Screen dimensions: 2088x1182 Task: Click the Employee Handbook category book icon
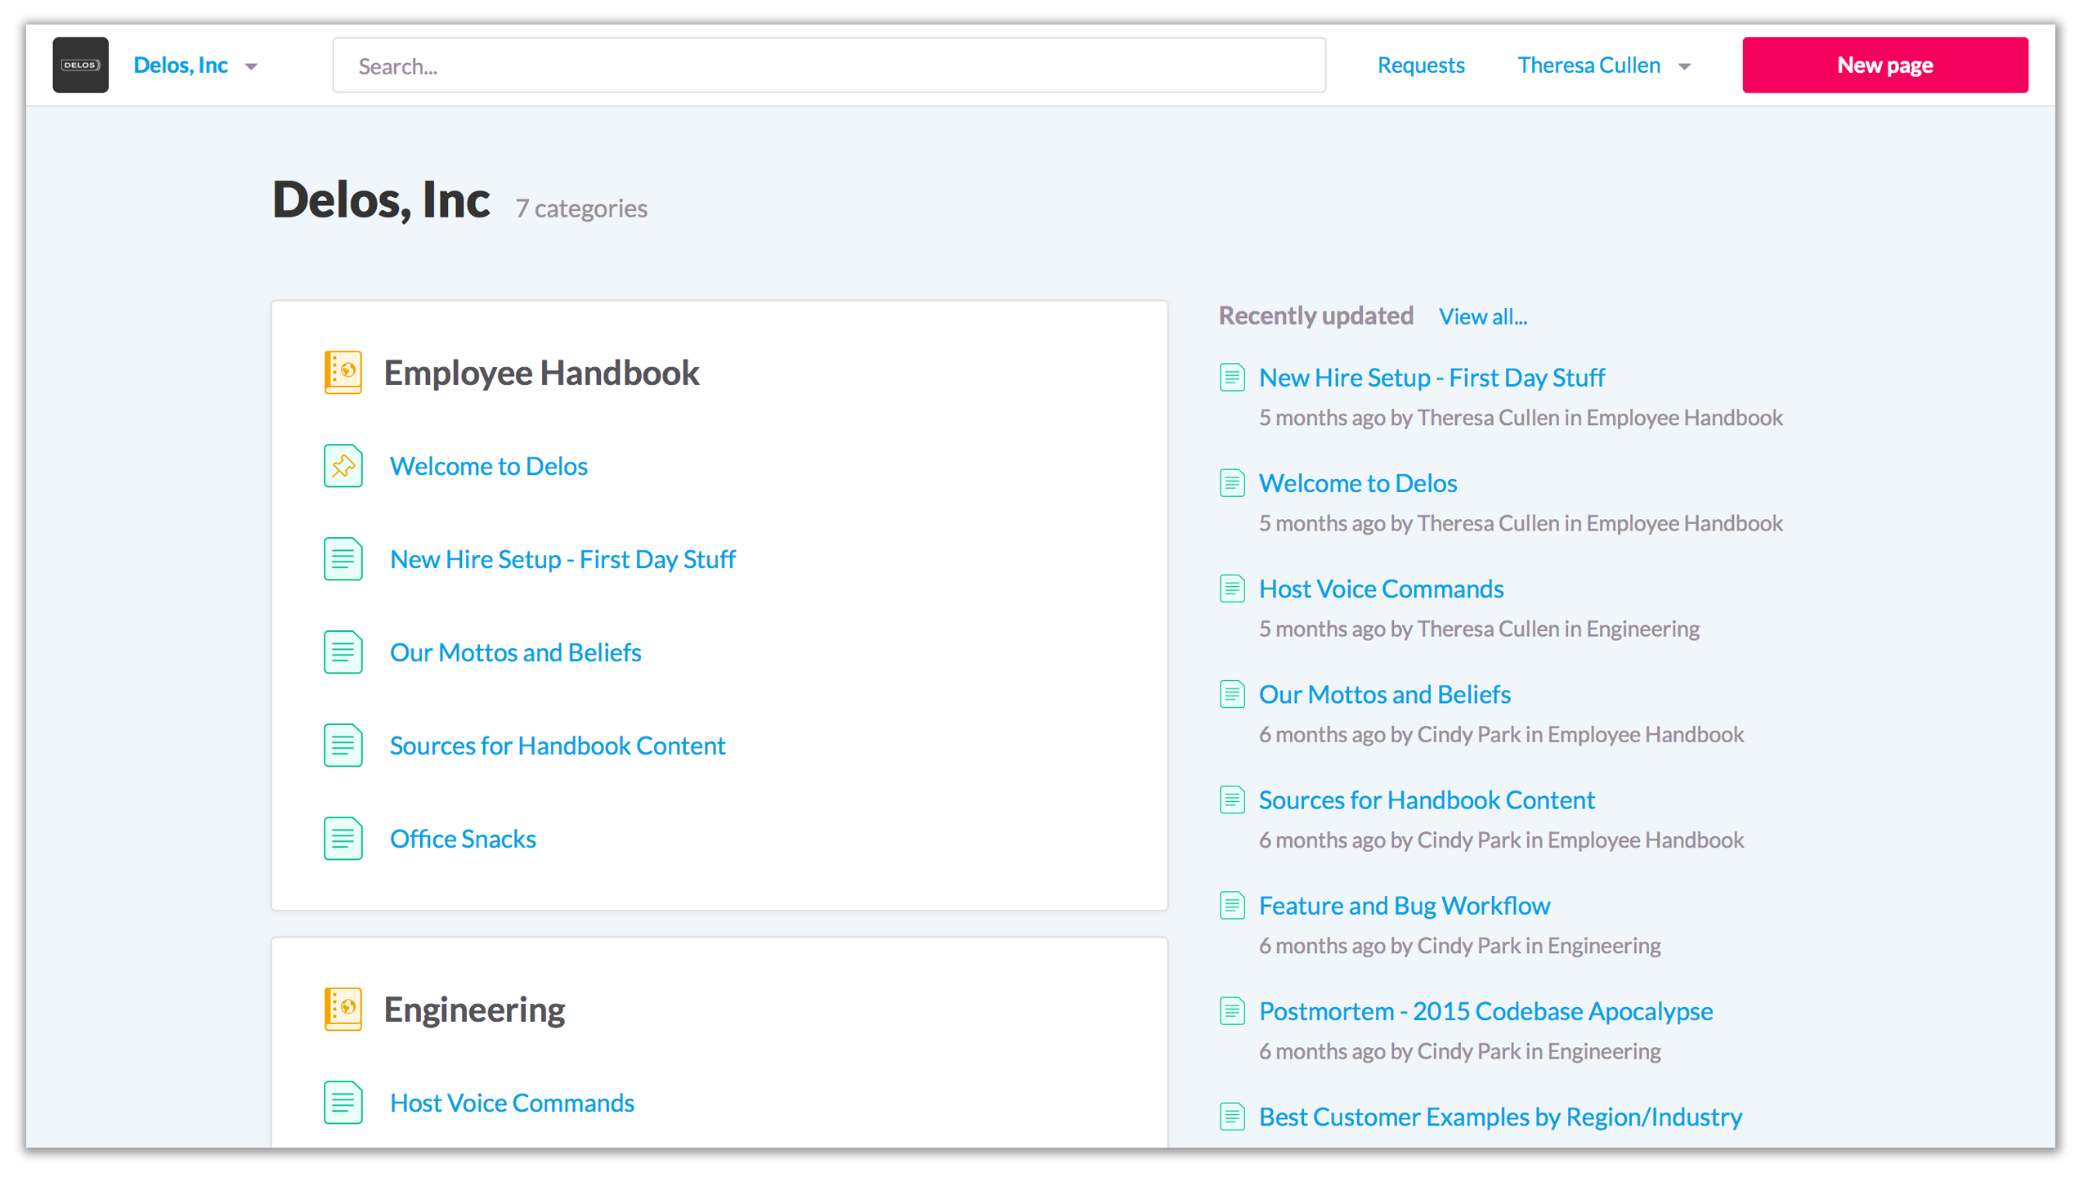(343, 372)
